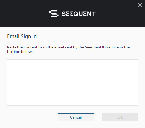Click the Cancel button
Viewport: 145px width, 128px height.
76,117
